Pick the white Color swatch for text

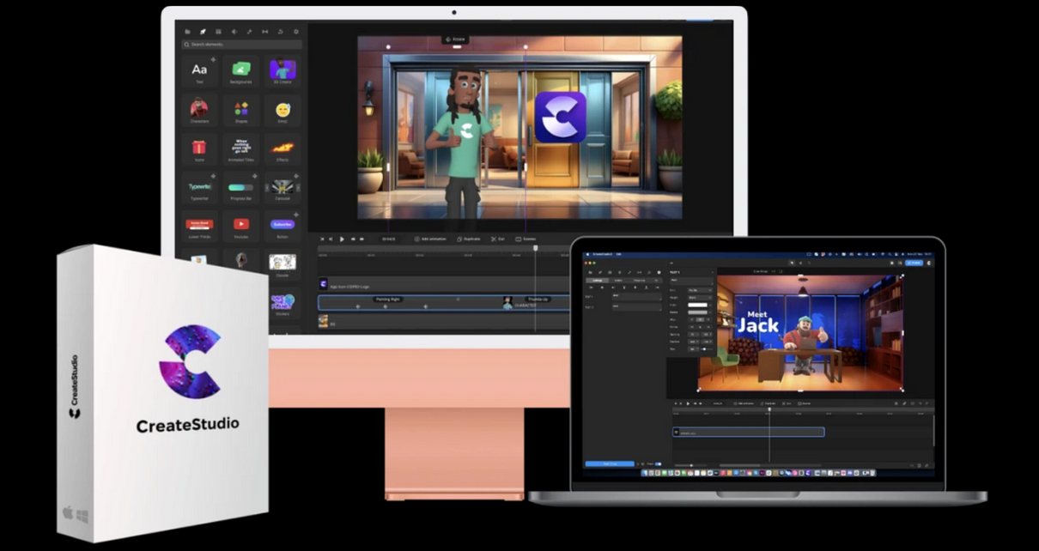(698, 305)
